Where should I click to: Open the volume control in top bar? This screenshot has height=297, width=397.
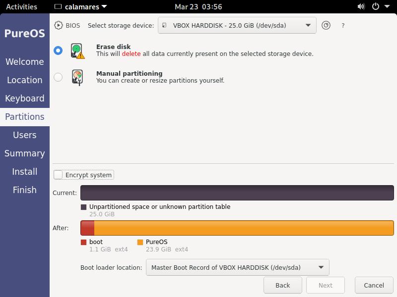[361, 7]
